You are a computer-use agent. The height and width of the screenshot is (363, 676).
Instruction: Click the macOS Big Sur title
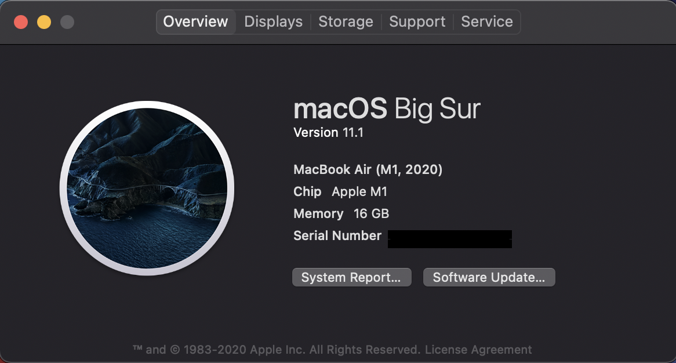(x=387, y=108)
